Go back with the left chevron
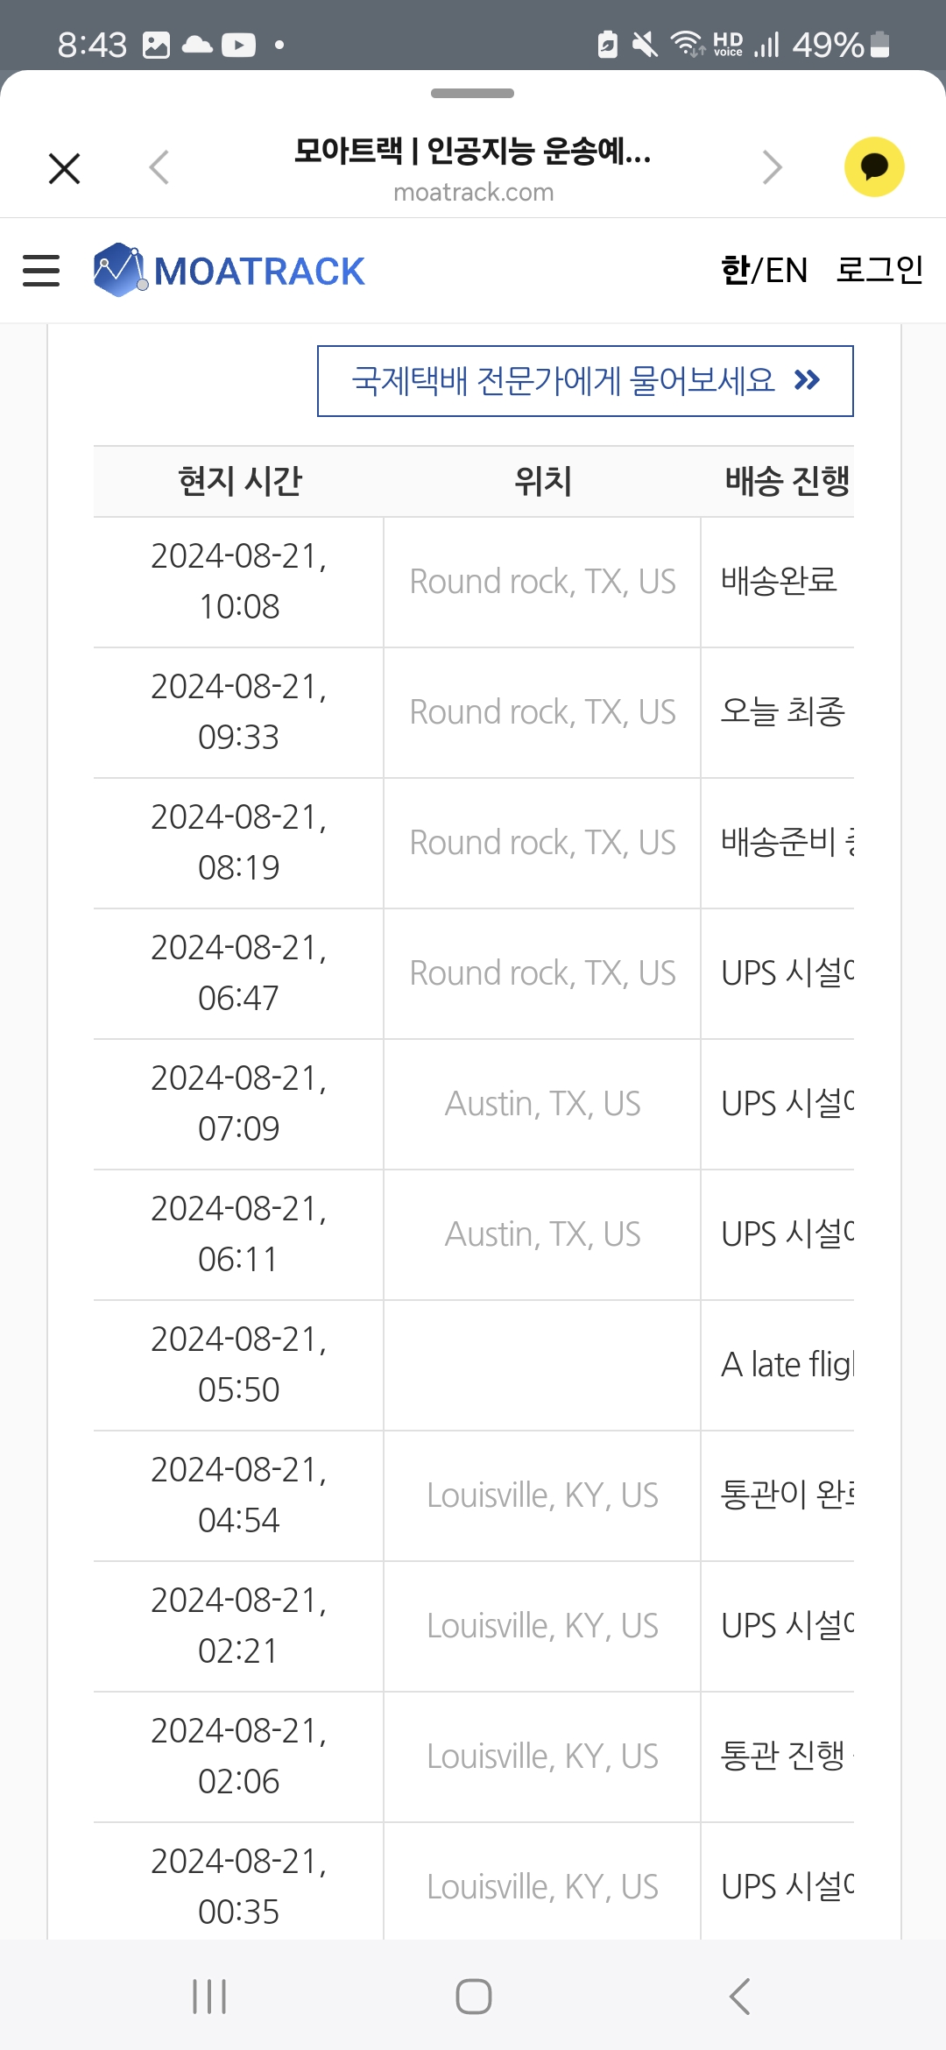The width and height of the screenshot is (946, 2050). pyautogui.click(x=159, y=167)
